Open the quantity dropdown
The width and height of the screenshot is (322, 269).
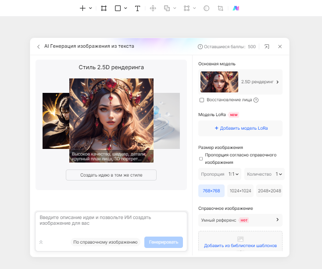(x=264, y=174)
